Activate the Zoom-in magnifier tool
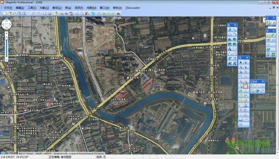The height and width of the screenshot is (159, 279). (241, 81)
